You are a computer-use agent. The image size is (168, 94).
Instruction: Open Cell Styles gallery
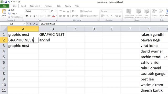146,14
